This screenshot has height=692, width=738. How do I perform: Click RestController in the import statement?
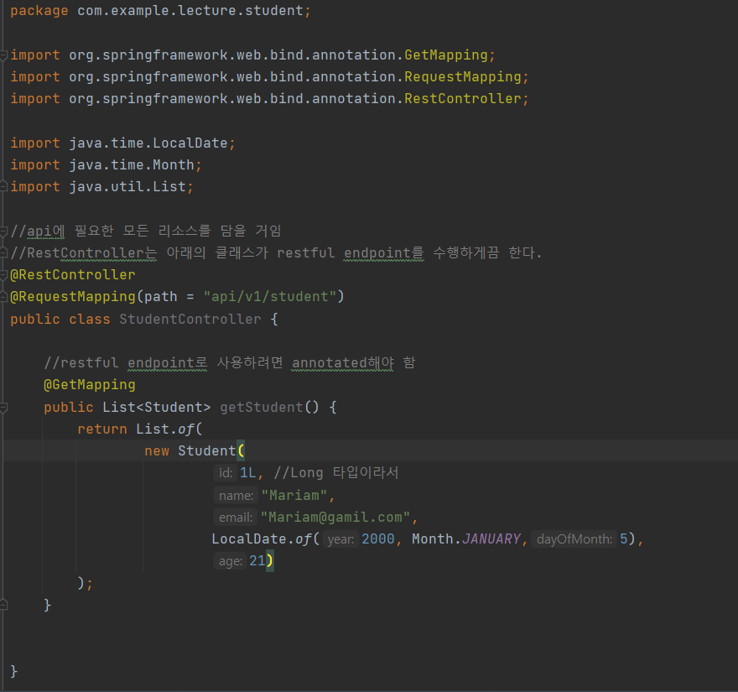tap(463, 99)
